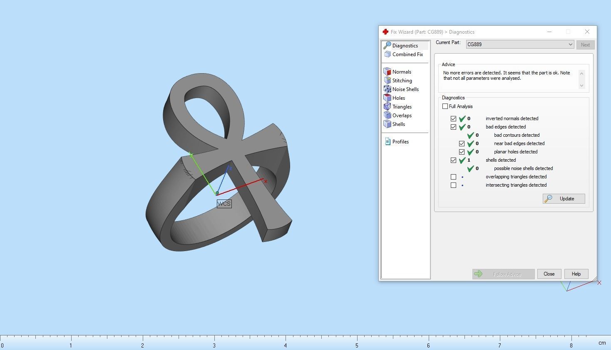Open the Current Part CG889 dropdown
611x350 pixels.
point(520,44)
